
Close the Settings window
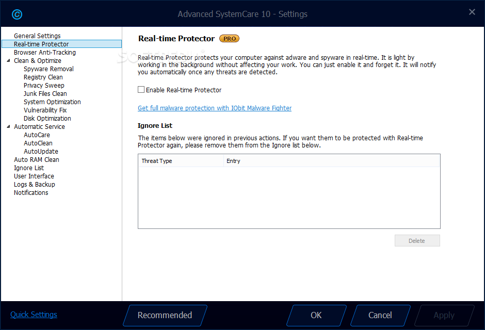pos(472,12)
